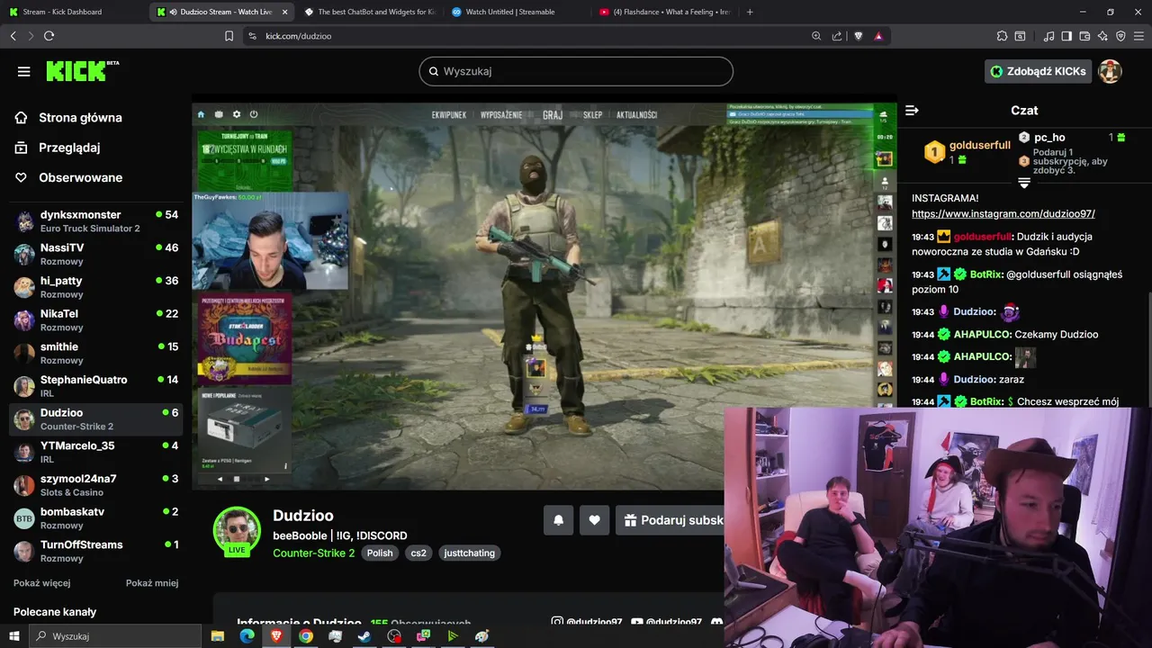Image resolution: width=1152 pixels, height=648 pixels.
Task: Open the new tab plus button
Action: (750, 12)
